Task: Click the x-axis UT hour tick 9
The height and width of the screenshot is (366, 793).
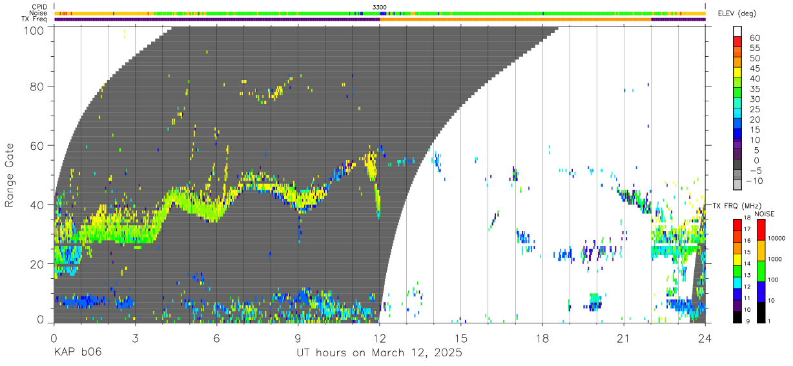Action: click(298, 338)
